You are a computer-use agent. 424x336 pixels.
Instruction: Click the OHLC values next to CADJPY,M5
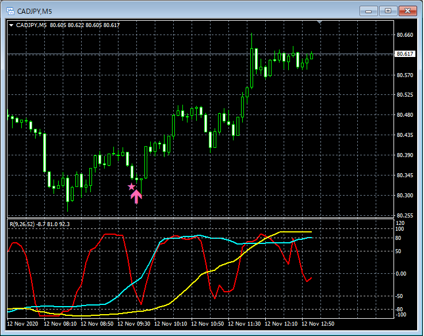[x=85, y=25]
